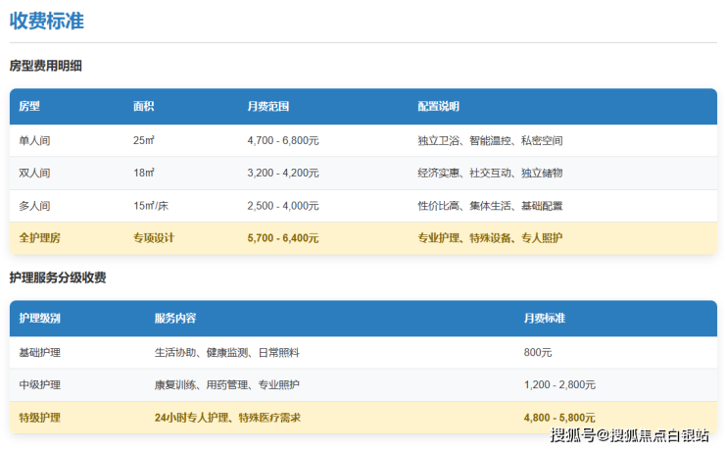The width and height of the screenshot is (725, 451).
Task: Click the highlighted 全护理房 row label
Action: (39, 238)
